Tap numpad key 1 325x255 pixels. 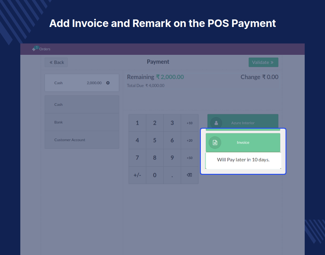(x=137, y=123)
